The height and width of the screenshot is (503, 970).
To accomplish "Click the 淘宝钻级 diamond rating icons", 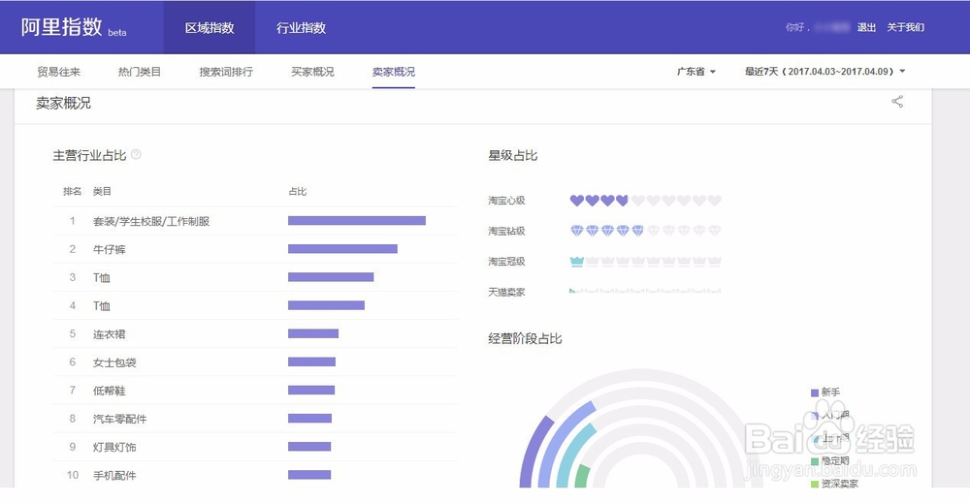I will coord(645,231).
